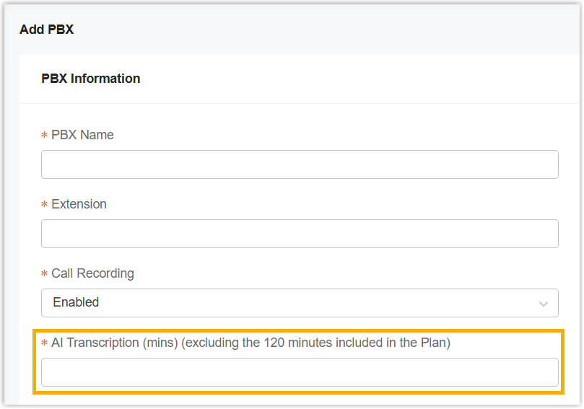
Task: Click the Add PBX page title
Action: [x=47, y=30]
